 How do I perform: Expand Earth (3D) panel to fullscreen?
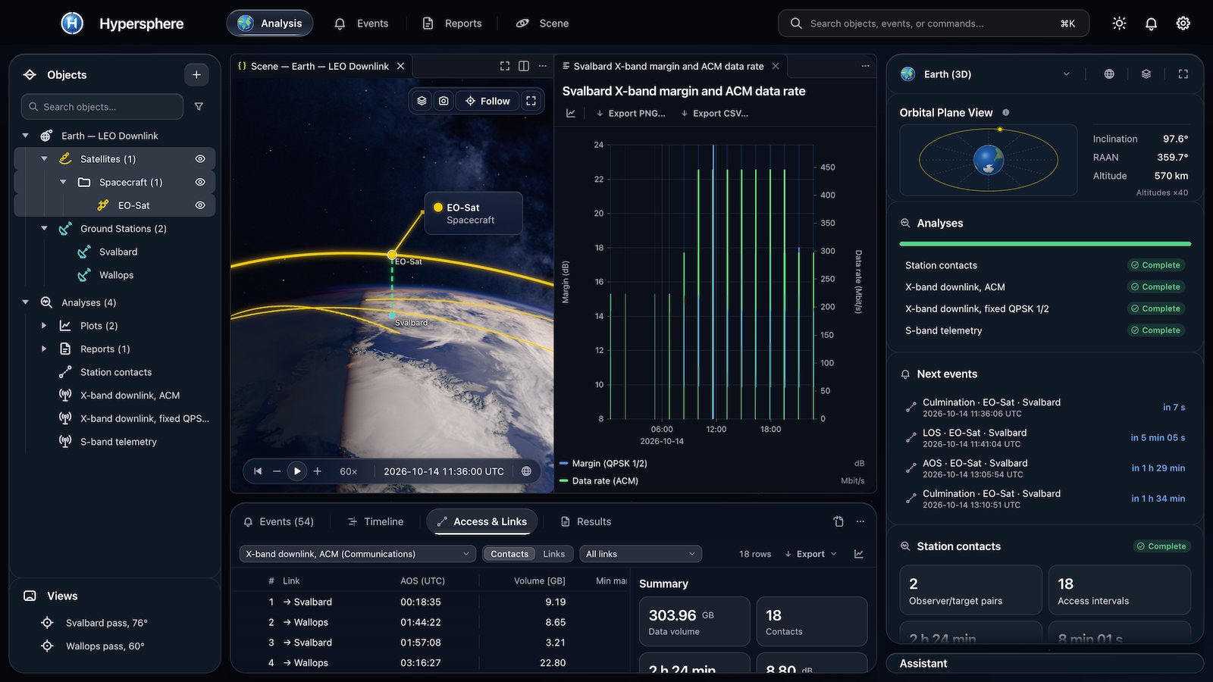pos(1183,74)
